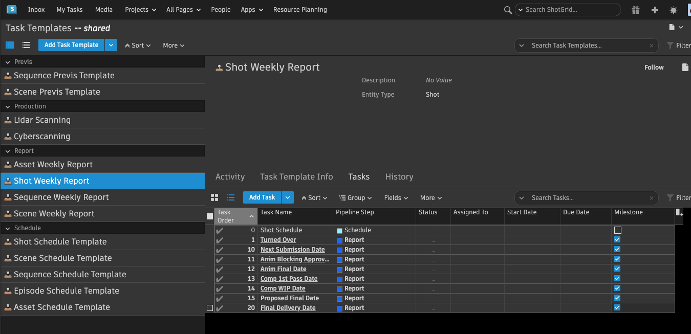Click the ShotGrid logo icon
Viewport: 691px width, 334px height.
(11, 9)
